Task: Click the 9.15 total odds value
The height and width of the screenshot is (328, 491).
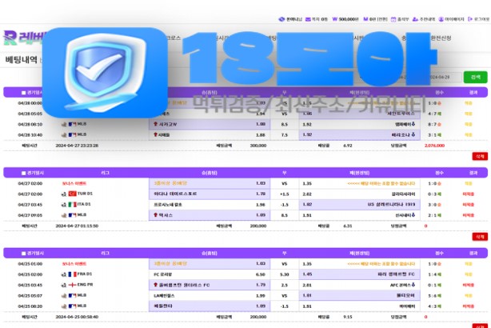Action: pyautogui.click(x=348, y=317)
